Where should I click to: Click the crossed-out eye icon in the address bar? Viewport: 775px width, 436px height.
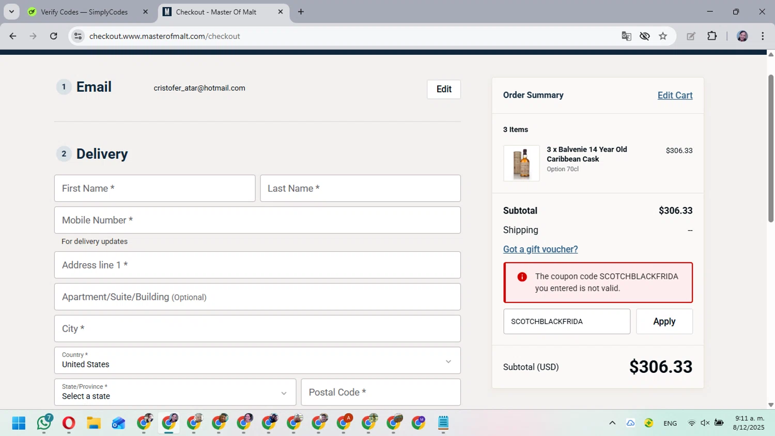644,36
